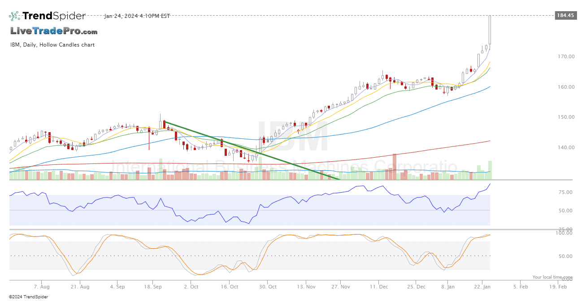586x301 pixels.
Task: Click the 170.00 price axis label
Action: coord(566,56)
